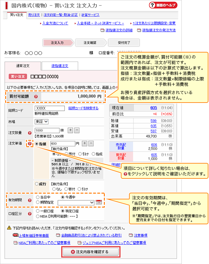
Task: Switch to 買い注文 tab
Action: (17, 15)
